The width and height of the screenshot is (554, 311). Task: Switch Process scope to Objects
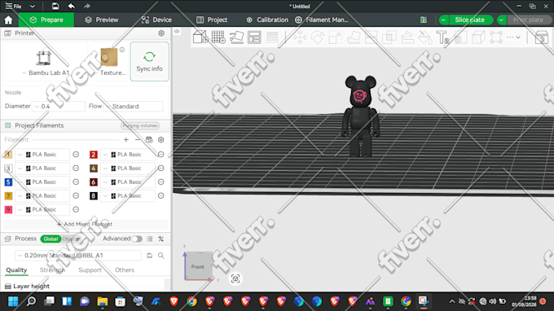point(71,239)
